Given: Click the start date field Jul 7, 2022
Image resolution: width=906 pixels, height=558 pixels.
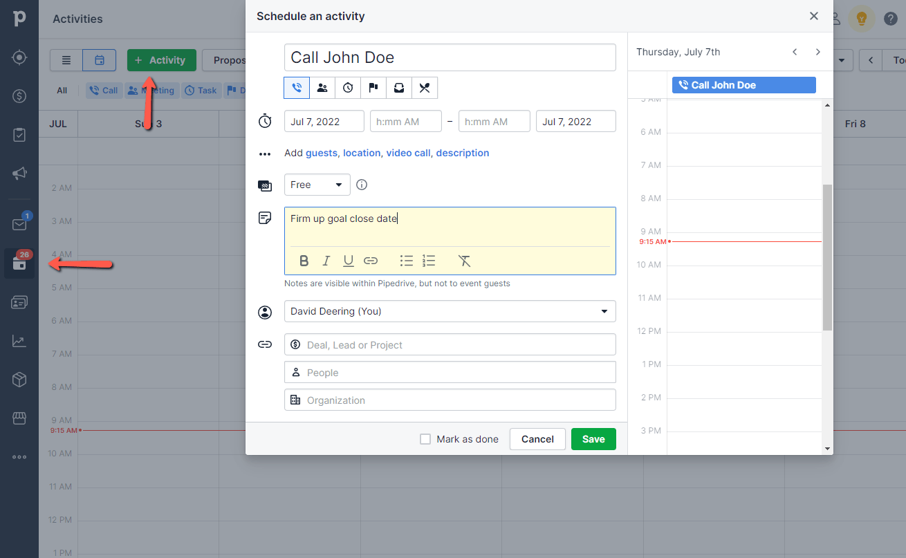Looking at the screenshot, I should pyautogui.click(x=324, y=122).
